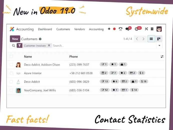
Task: Check the Deco Addict, Addison Olson row
Action: (11, 65)
